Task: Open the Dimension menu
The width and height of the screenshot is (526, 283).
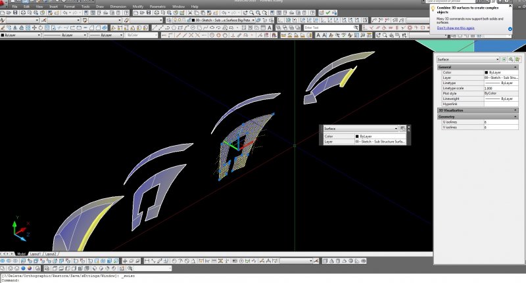Action: point(118,7)
